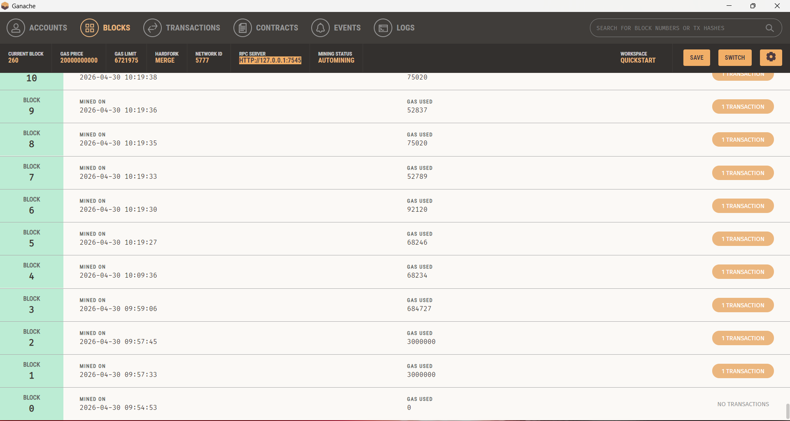View the 1 transaction of block 1
The height and width of the screenshot is (421, 790).
[x=743, y=371]
